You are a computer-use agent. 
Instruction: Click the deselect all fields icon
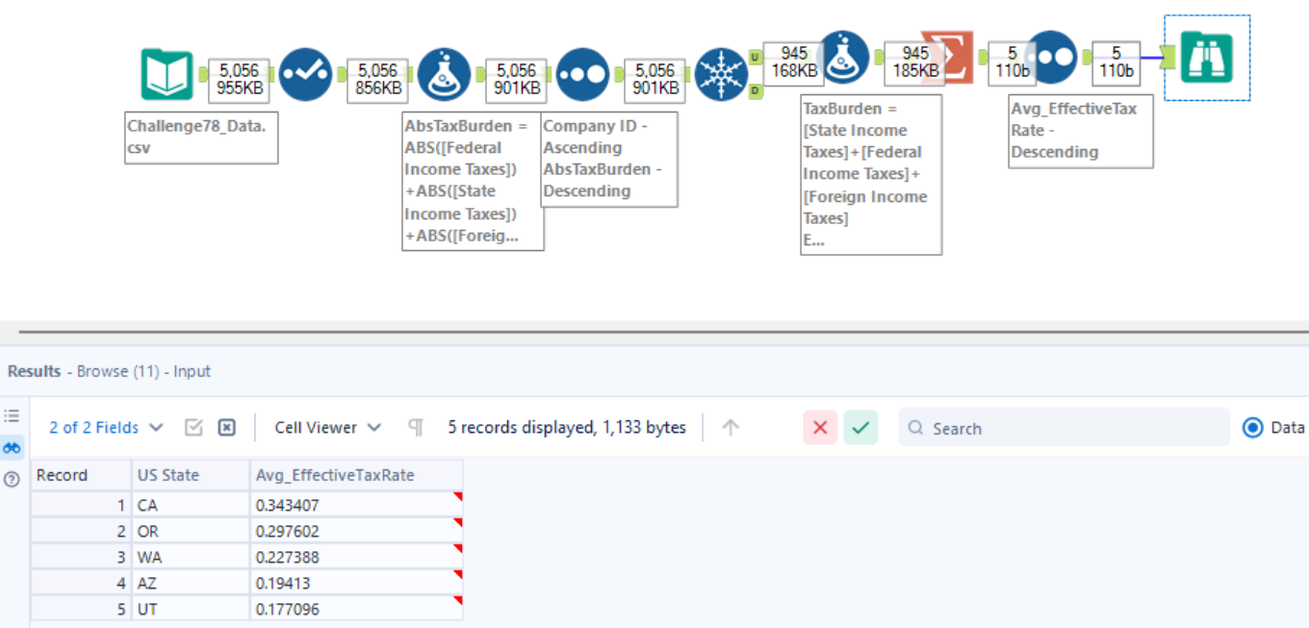226,428
